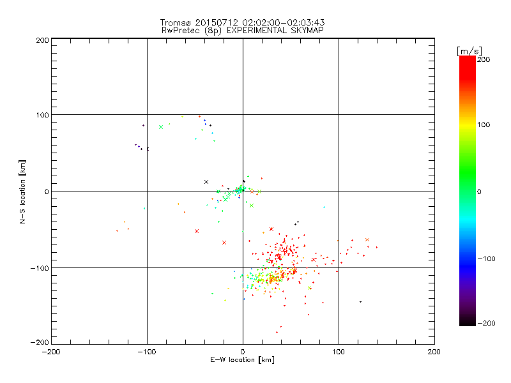Click the x-axis tick label '100'

click(x=339, y=352)
